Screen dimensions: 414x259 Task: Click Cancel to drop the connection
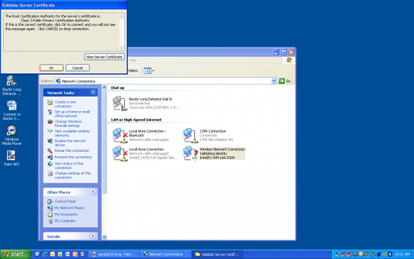pyautogui.click(x=78, y=68)
